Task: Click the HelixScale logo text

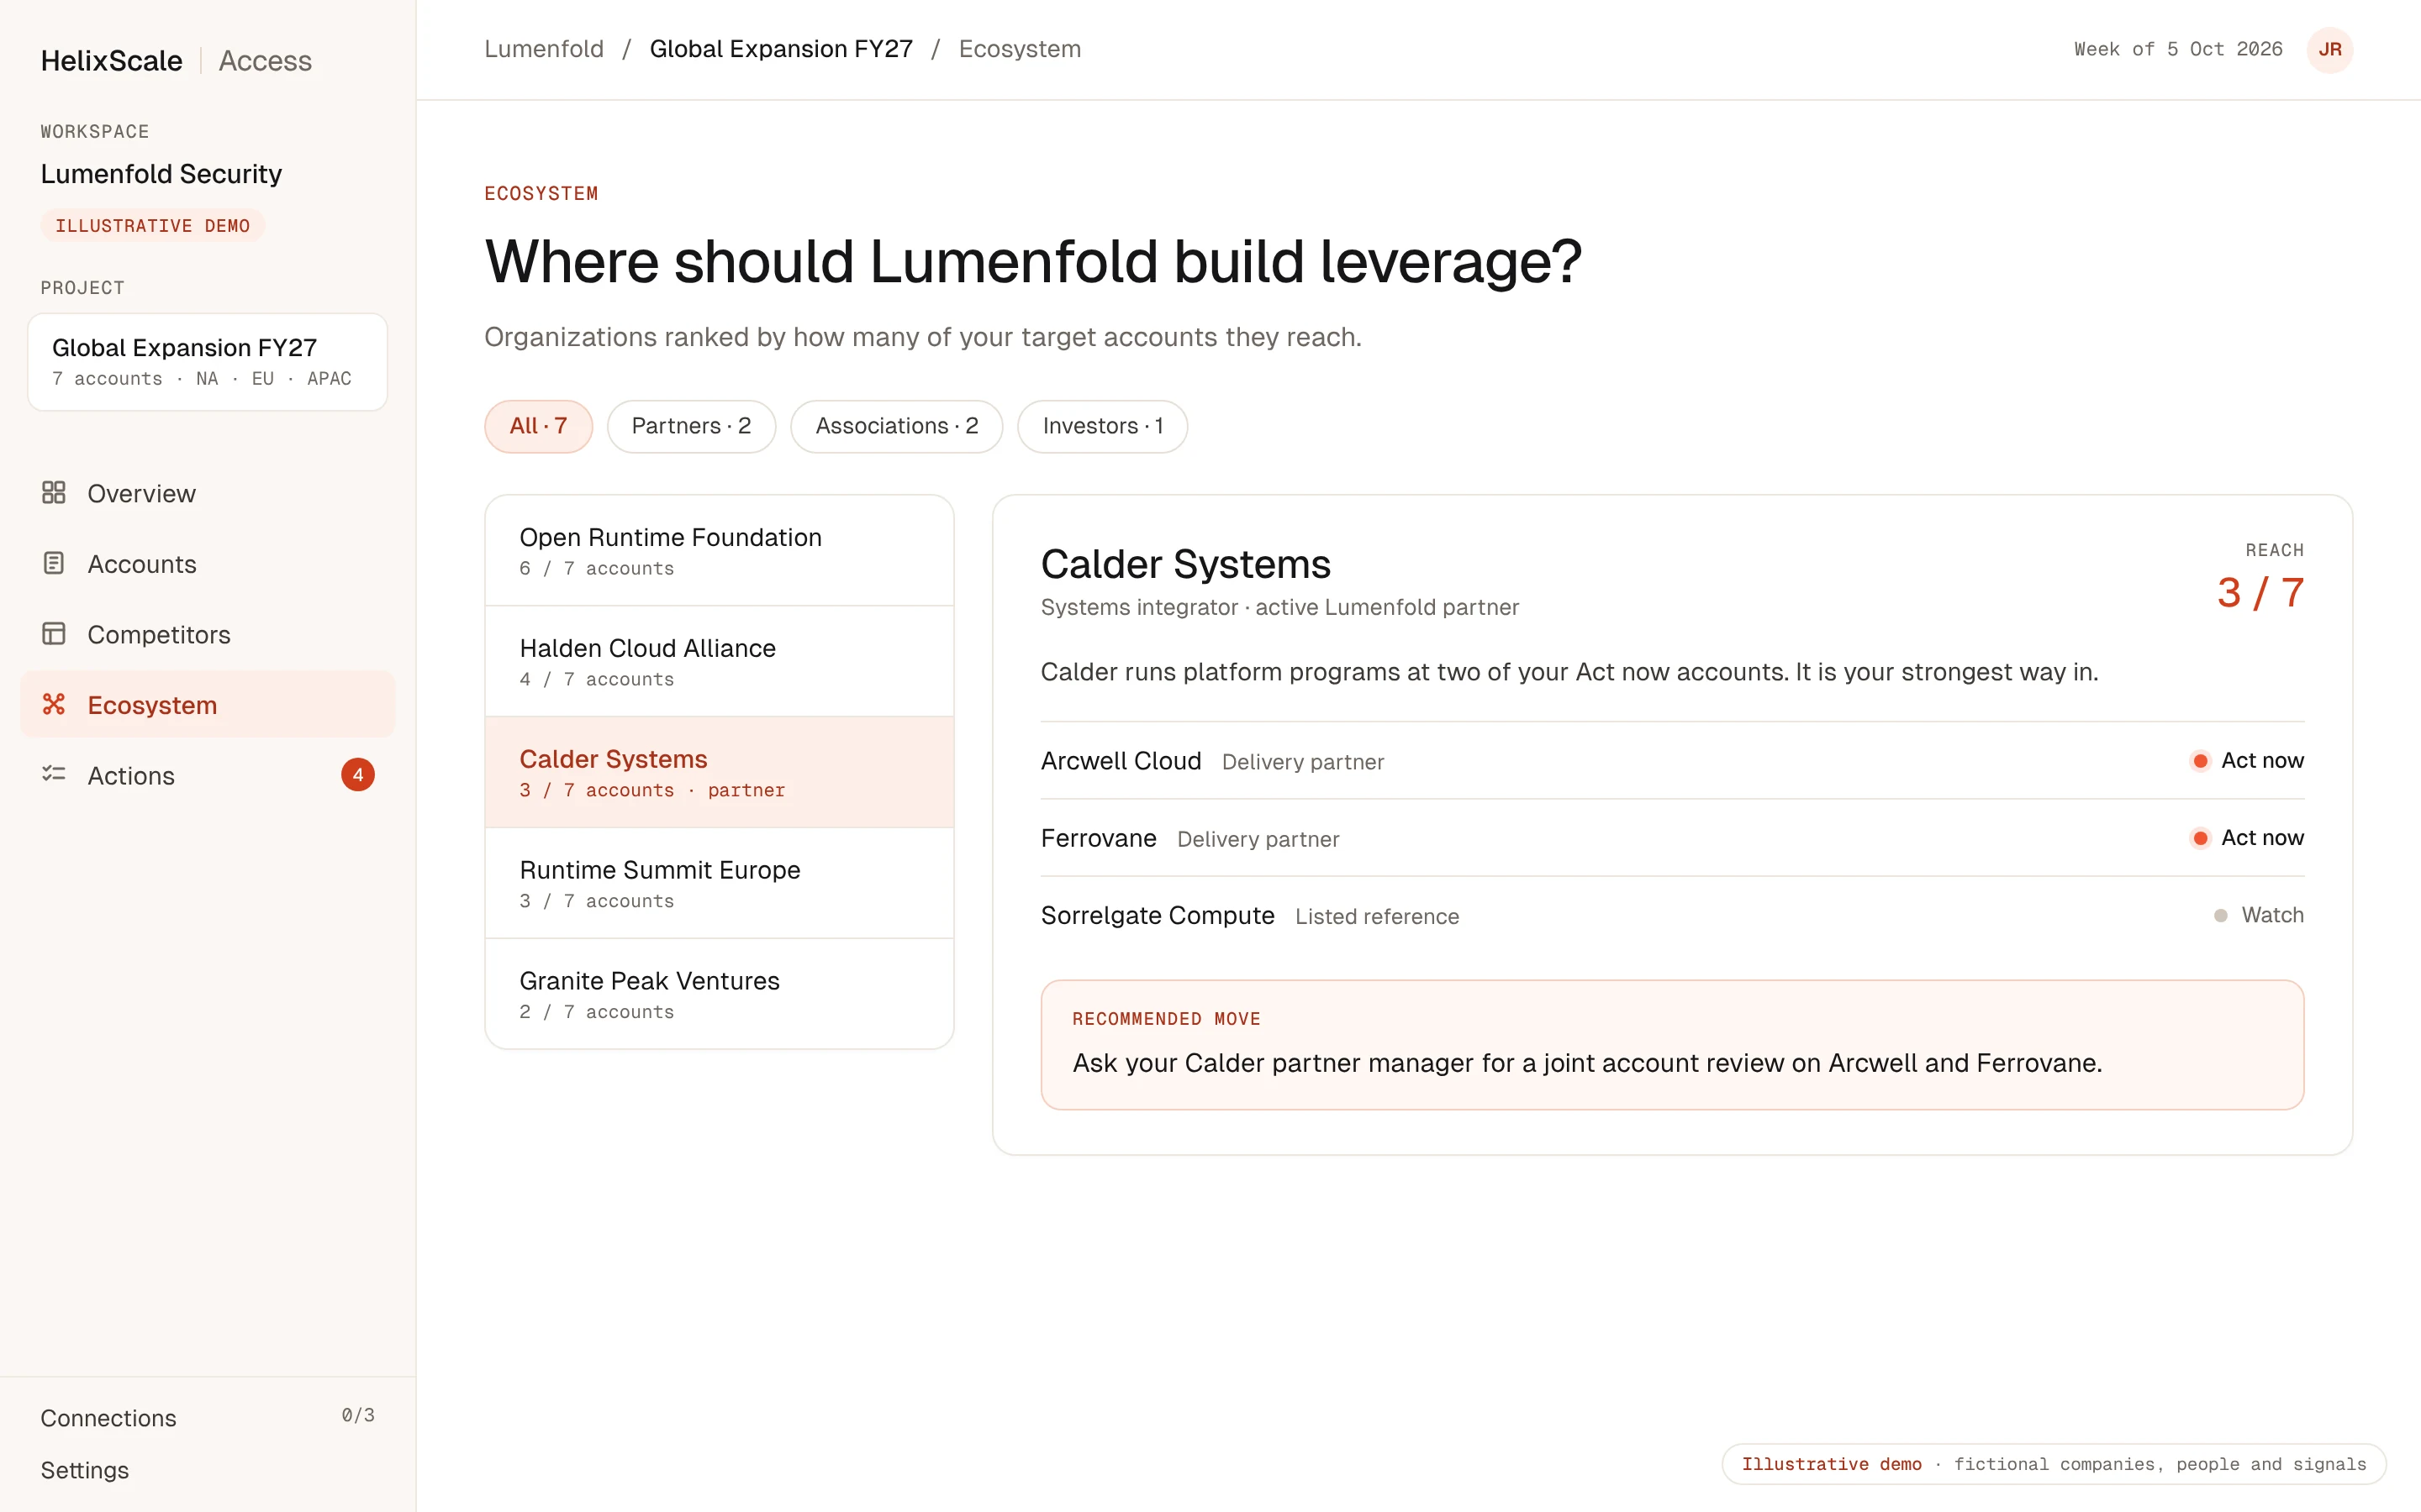Action: tap(111, 61)
